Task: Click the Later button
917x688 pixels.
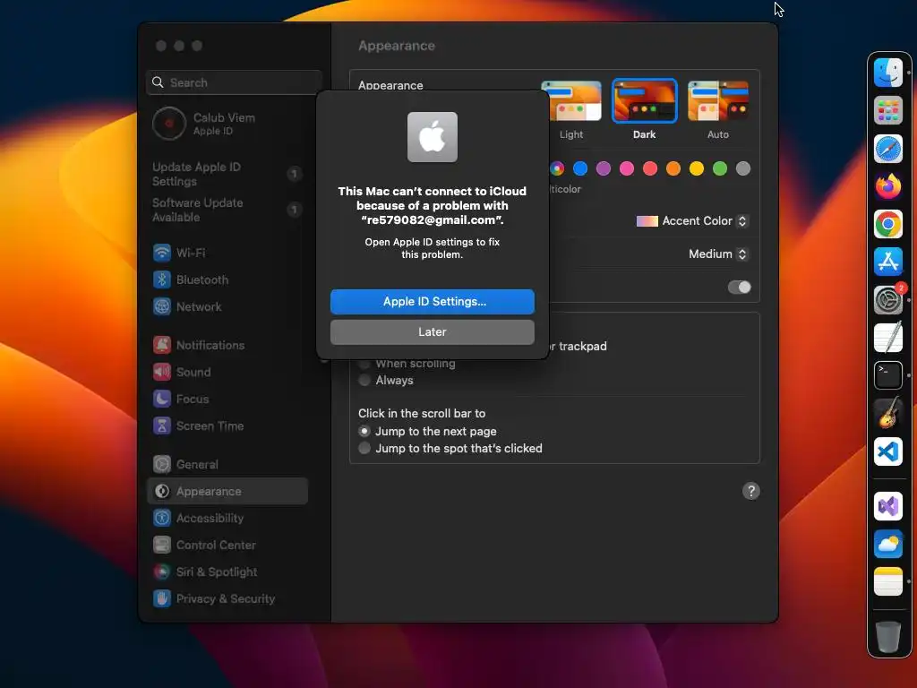Action: pyautogui.click(x=433, y=332)
